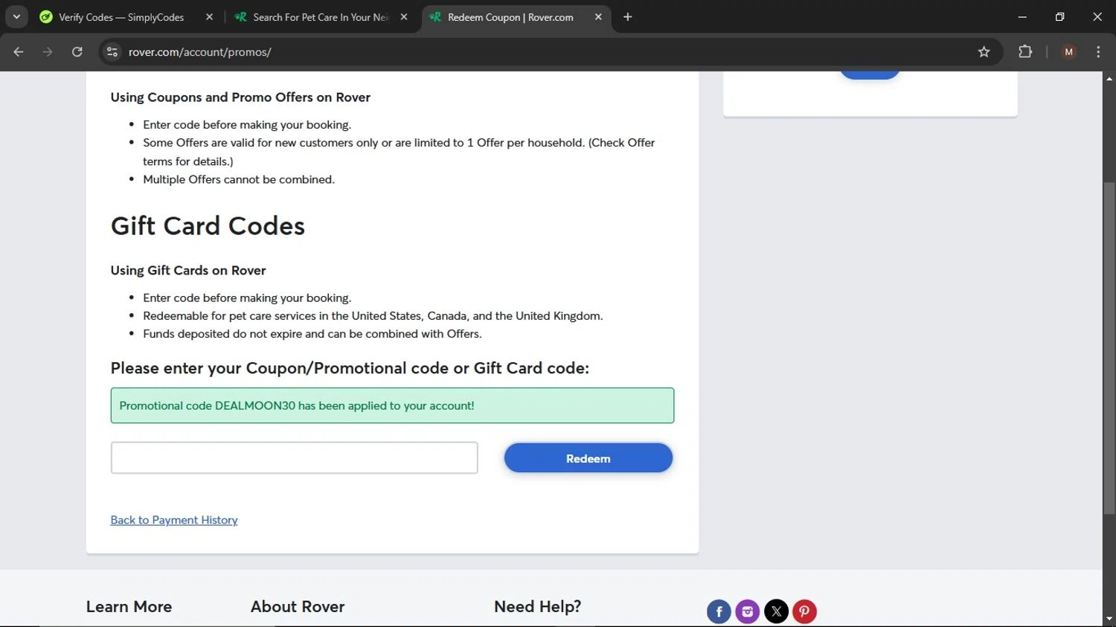Click Using Coupons and Promo Offers heading
This screenshot has height=627, width=1116.
[240, 97]
